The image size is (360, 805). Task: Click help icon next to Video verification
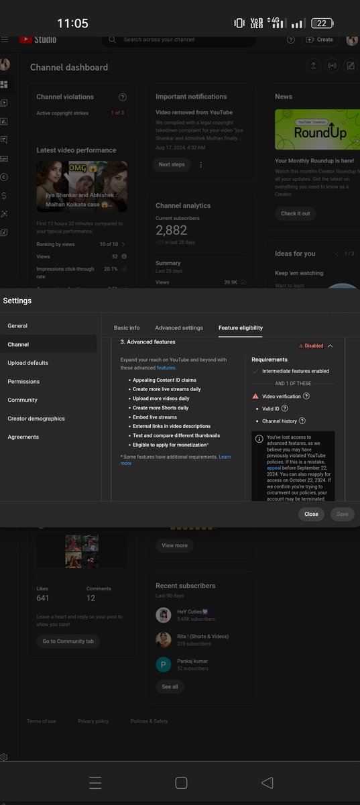[306, 396]
